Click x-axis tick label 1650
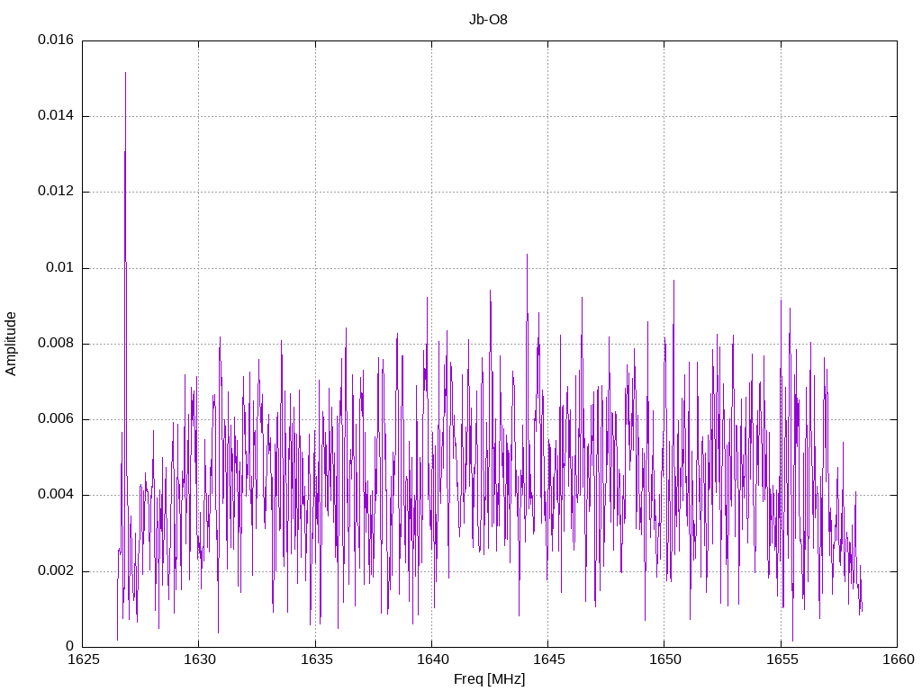 (665, 660)
